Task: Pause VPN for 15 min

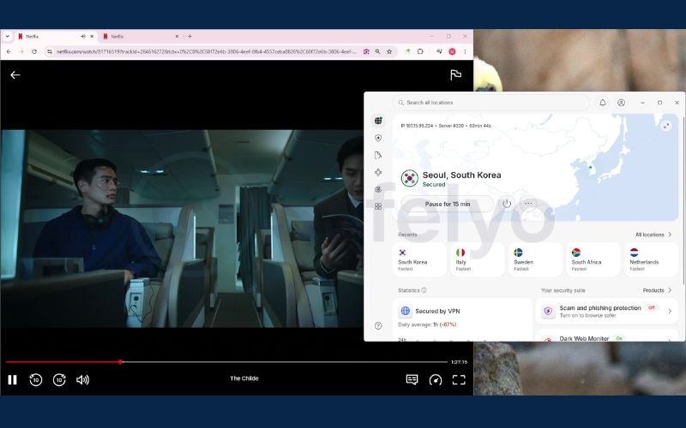Action: click(x=448, y=204)
